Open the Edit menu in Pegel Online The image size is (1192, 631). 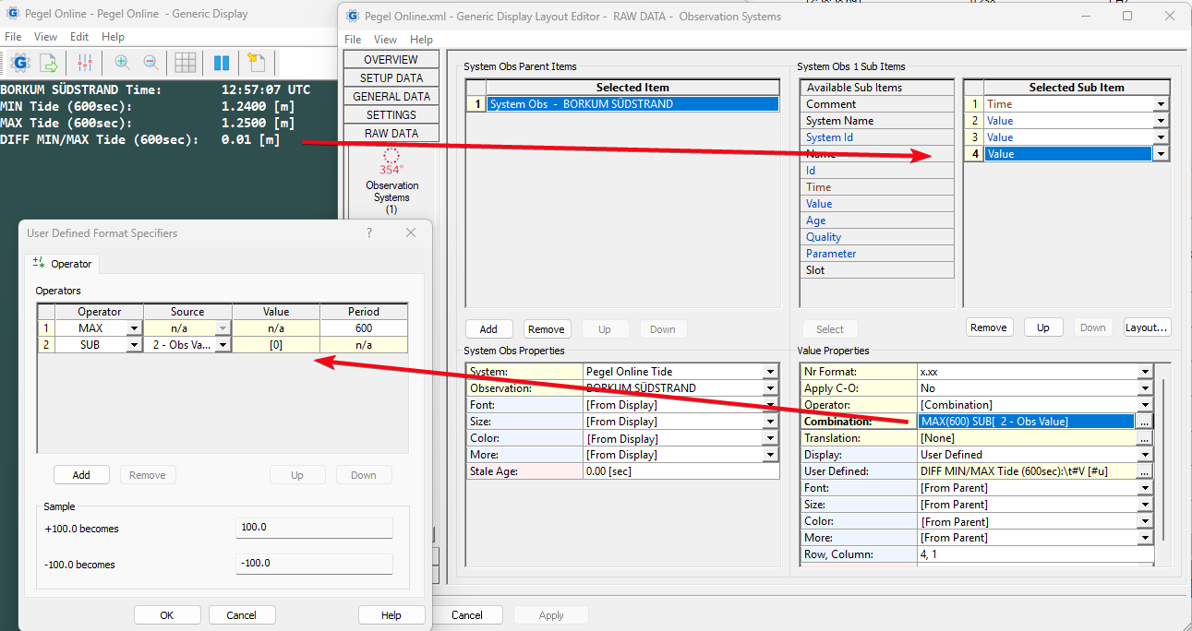click(x=79, y=37)
